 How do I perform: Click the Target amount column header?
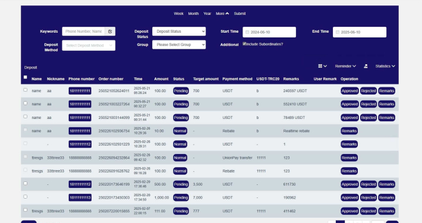pyautogui.click(x=206, y=79)
